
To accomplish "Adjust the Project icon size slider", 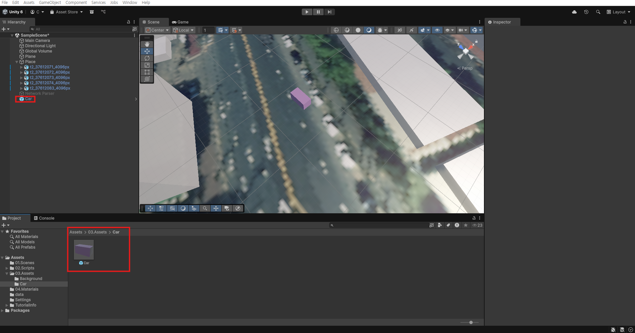I will (x=471, y=322).
